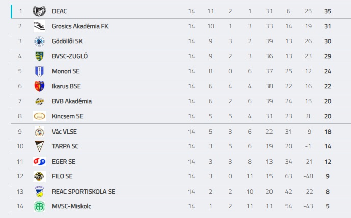Image resolution: width=351 pixels, height=218 pixels.
Task: Open the Grosics Akadémia FK team link
Action: [x=80, y=26]
